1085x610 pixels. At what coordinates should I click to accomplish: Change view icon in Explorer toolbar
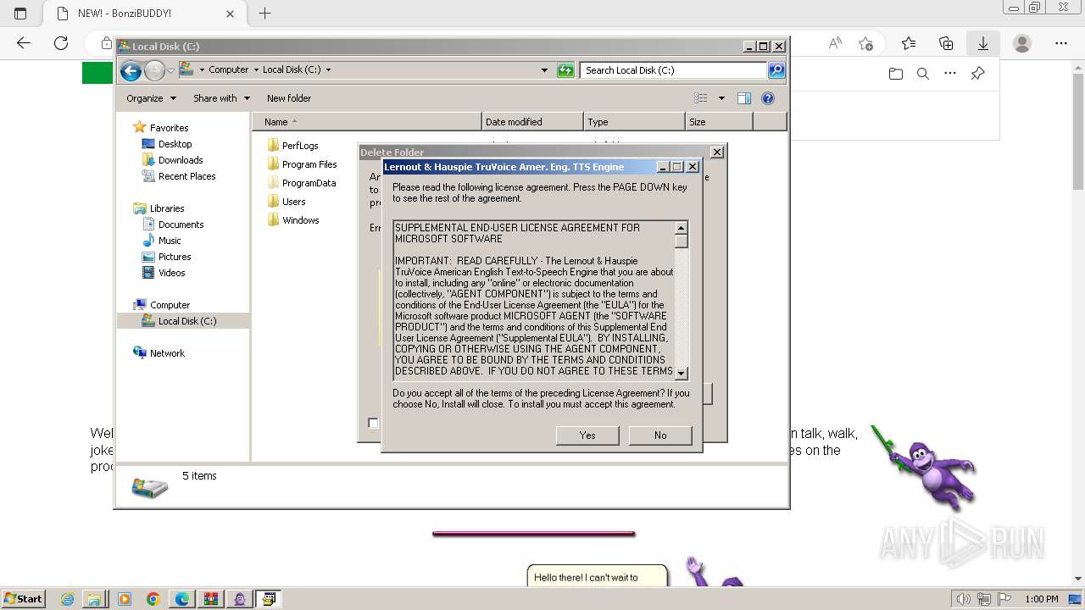coord(701,98)
